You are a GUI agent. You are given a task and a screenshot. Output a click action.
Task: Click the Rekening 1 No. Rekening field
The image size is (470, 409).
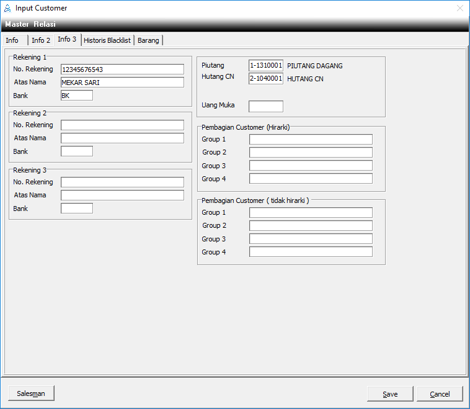[x=122, y=69]
